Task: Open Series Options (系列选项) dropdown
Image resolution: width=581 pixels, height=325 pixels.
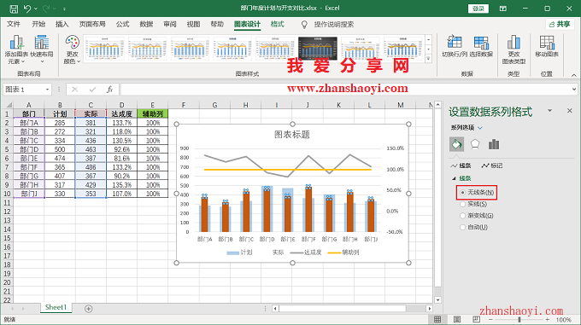Action: pos(467,128)
